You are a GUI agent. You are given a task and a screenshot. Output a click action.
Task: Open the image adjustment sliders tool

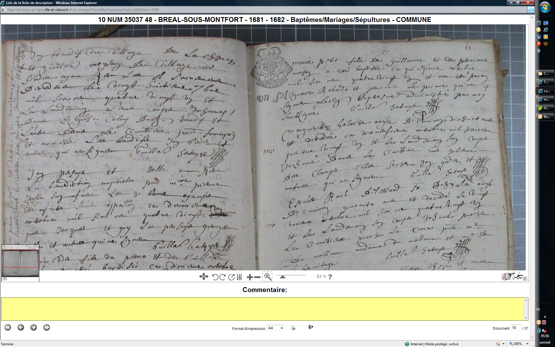[239, 277]
